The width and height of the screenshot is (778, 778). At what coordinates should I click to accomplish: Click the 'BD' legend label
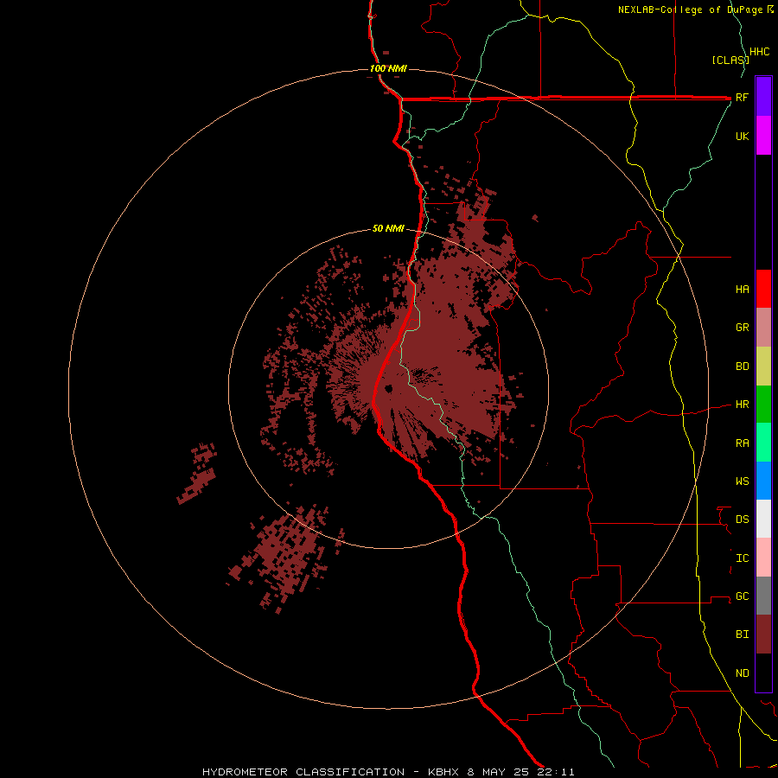(x=742, y=367)
